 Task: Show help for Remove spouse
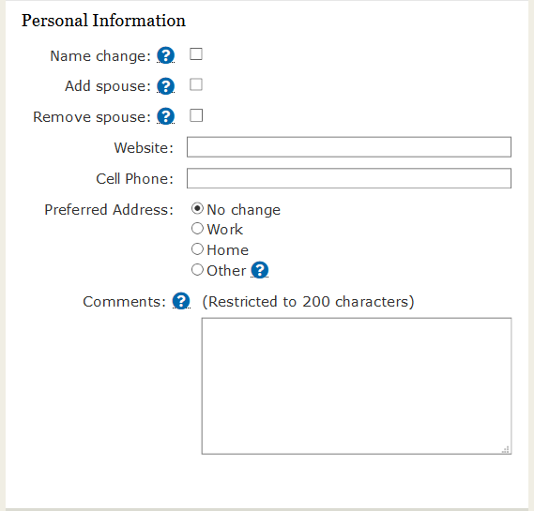(165, 116)
